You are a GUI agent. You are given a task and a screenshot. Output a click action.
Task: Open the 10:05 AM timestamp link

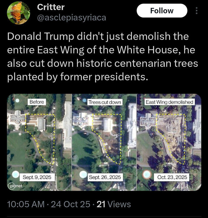click(x=25, y=204)
